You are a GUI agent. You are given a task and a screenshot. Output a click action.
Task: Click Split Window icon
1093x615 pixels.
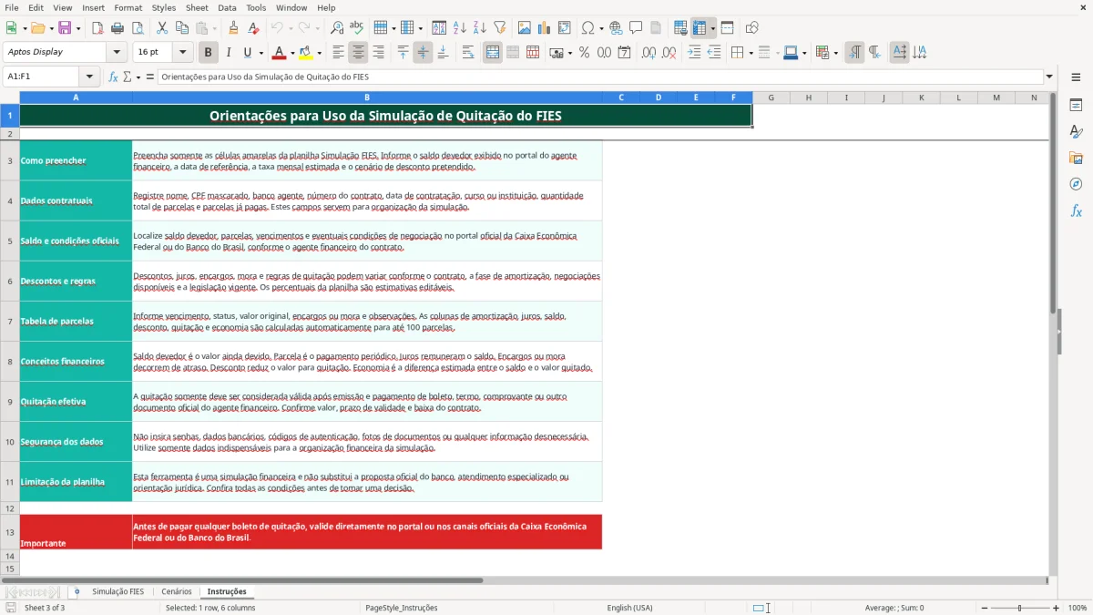tap(727, 28)
